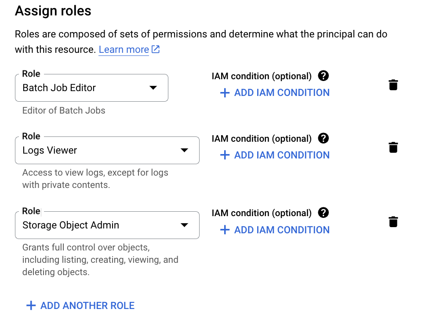
Task: Remove the Storage Object Admin role entry
Action: 393,222
